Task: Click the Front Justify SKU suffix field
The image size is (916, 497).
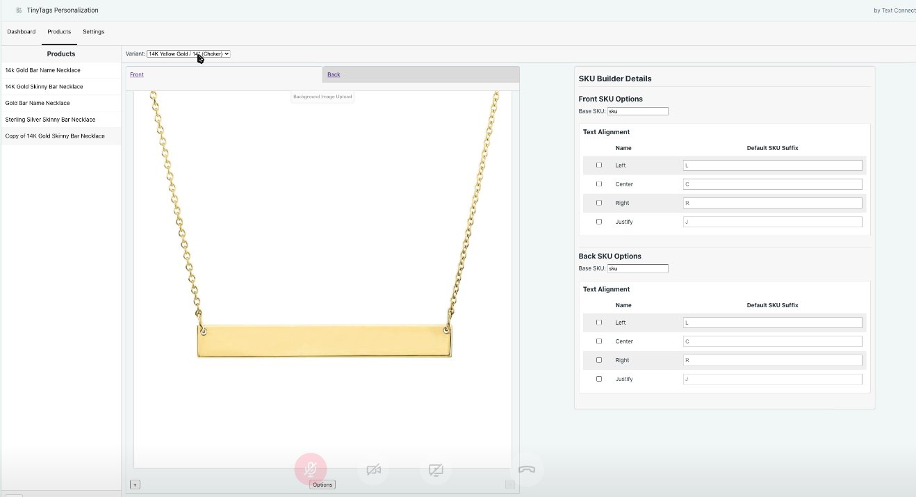Action: tap(772, 222)
